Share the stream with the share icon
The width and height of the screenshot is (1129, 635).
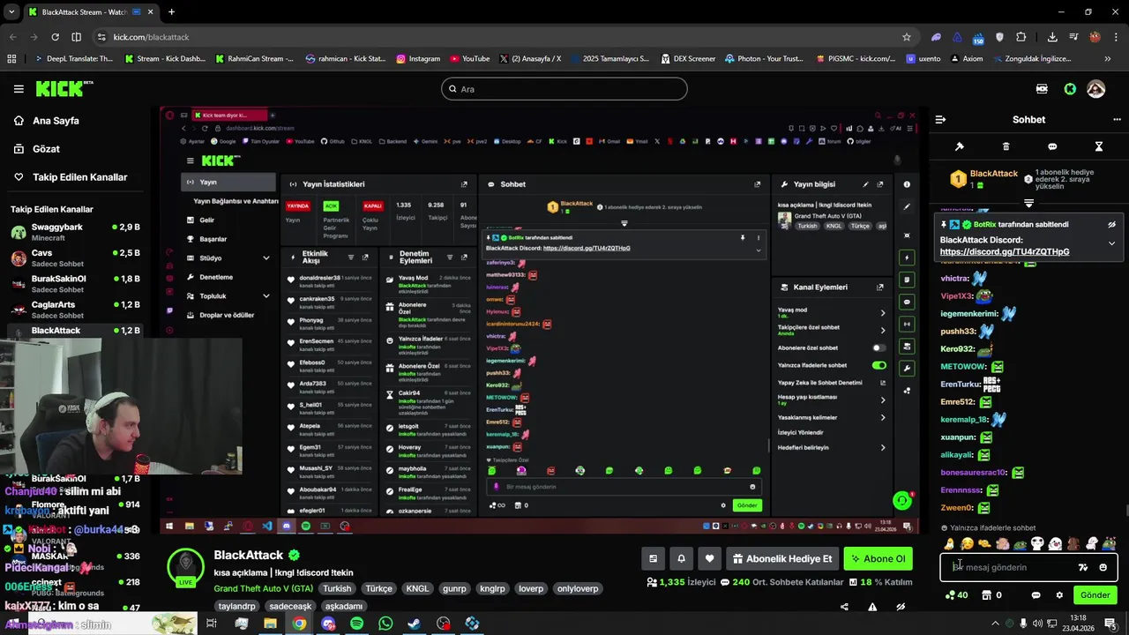tap(844, 607)
